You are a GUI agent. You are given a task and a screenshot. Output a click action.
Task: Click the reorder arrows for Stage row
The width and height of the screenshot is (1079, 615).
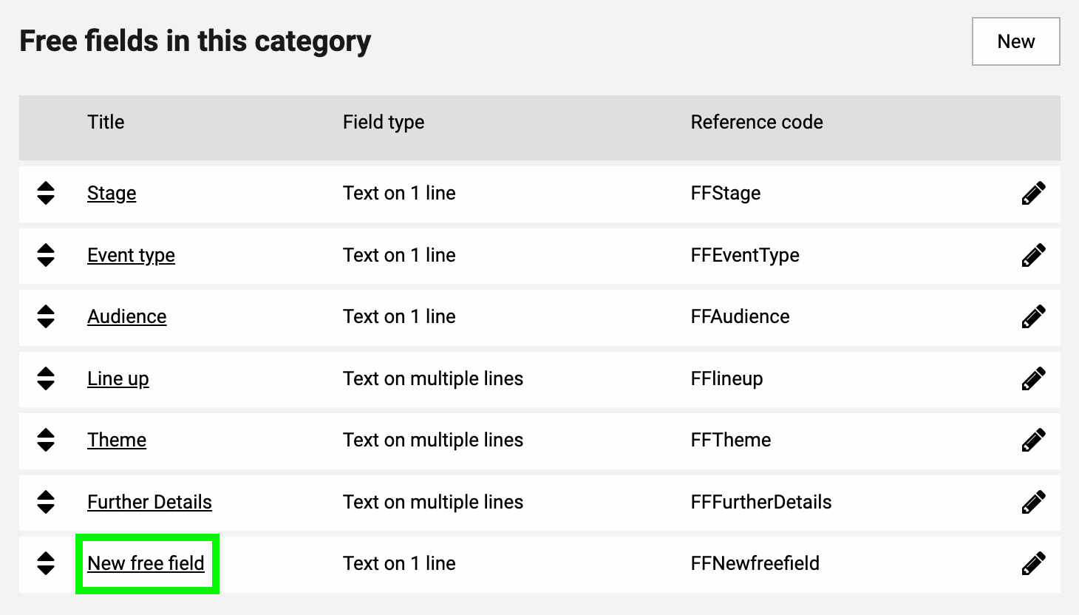pos(46,193)
